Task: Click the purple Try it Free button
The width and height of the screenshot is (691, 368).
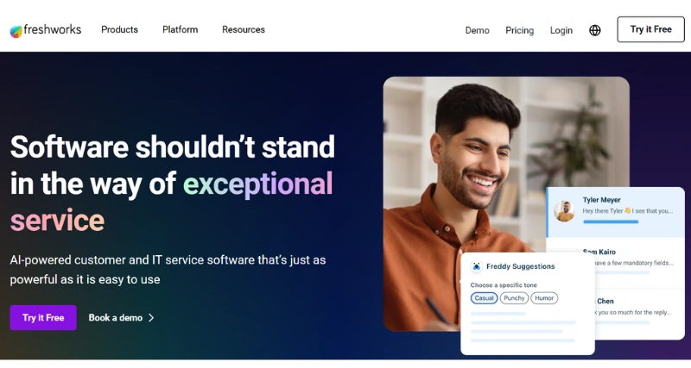Action: tap(43, 317)
